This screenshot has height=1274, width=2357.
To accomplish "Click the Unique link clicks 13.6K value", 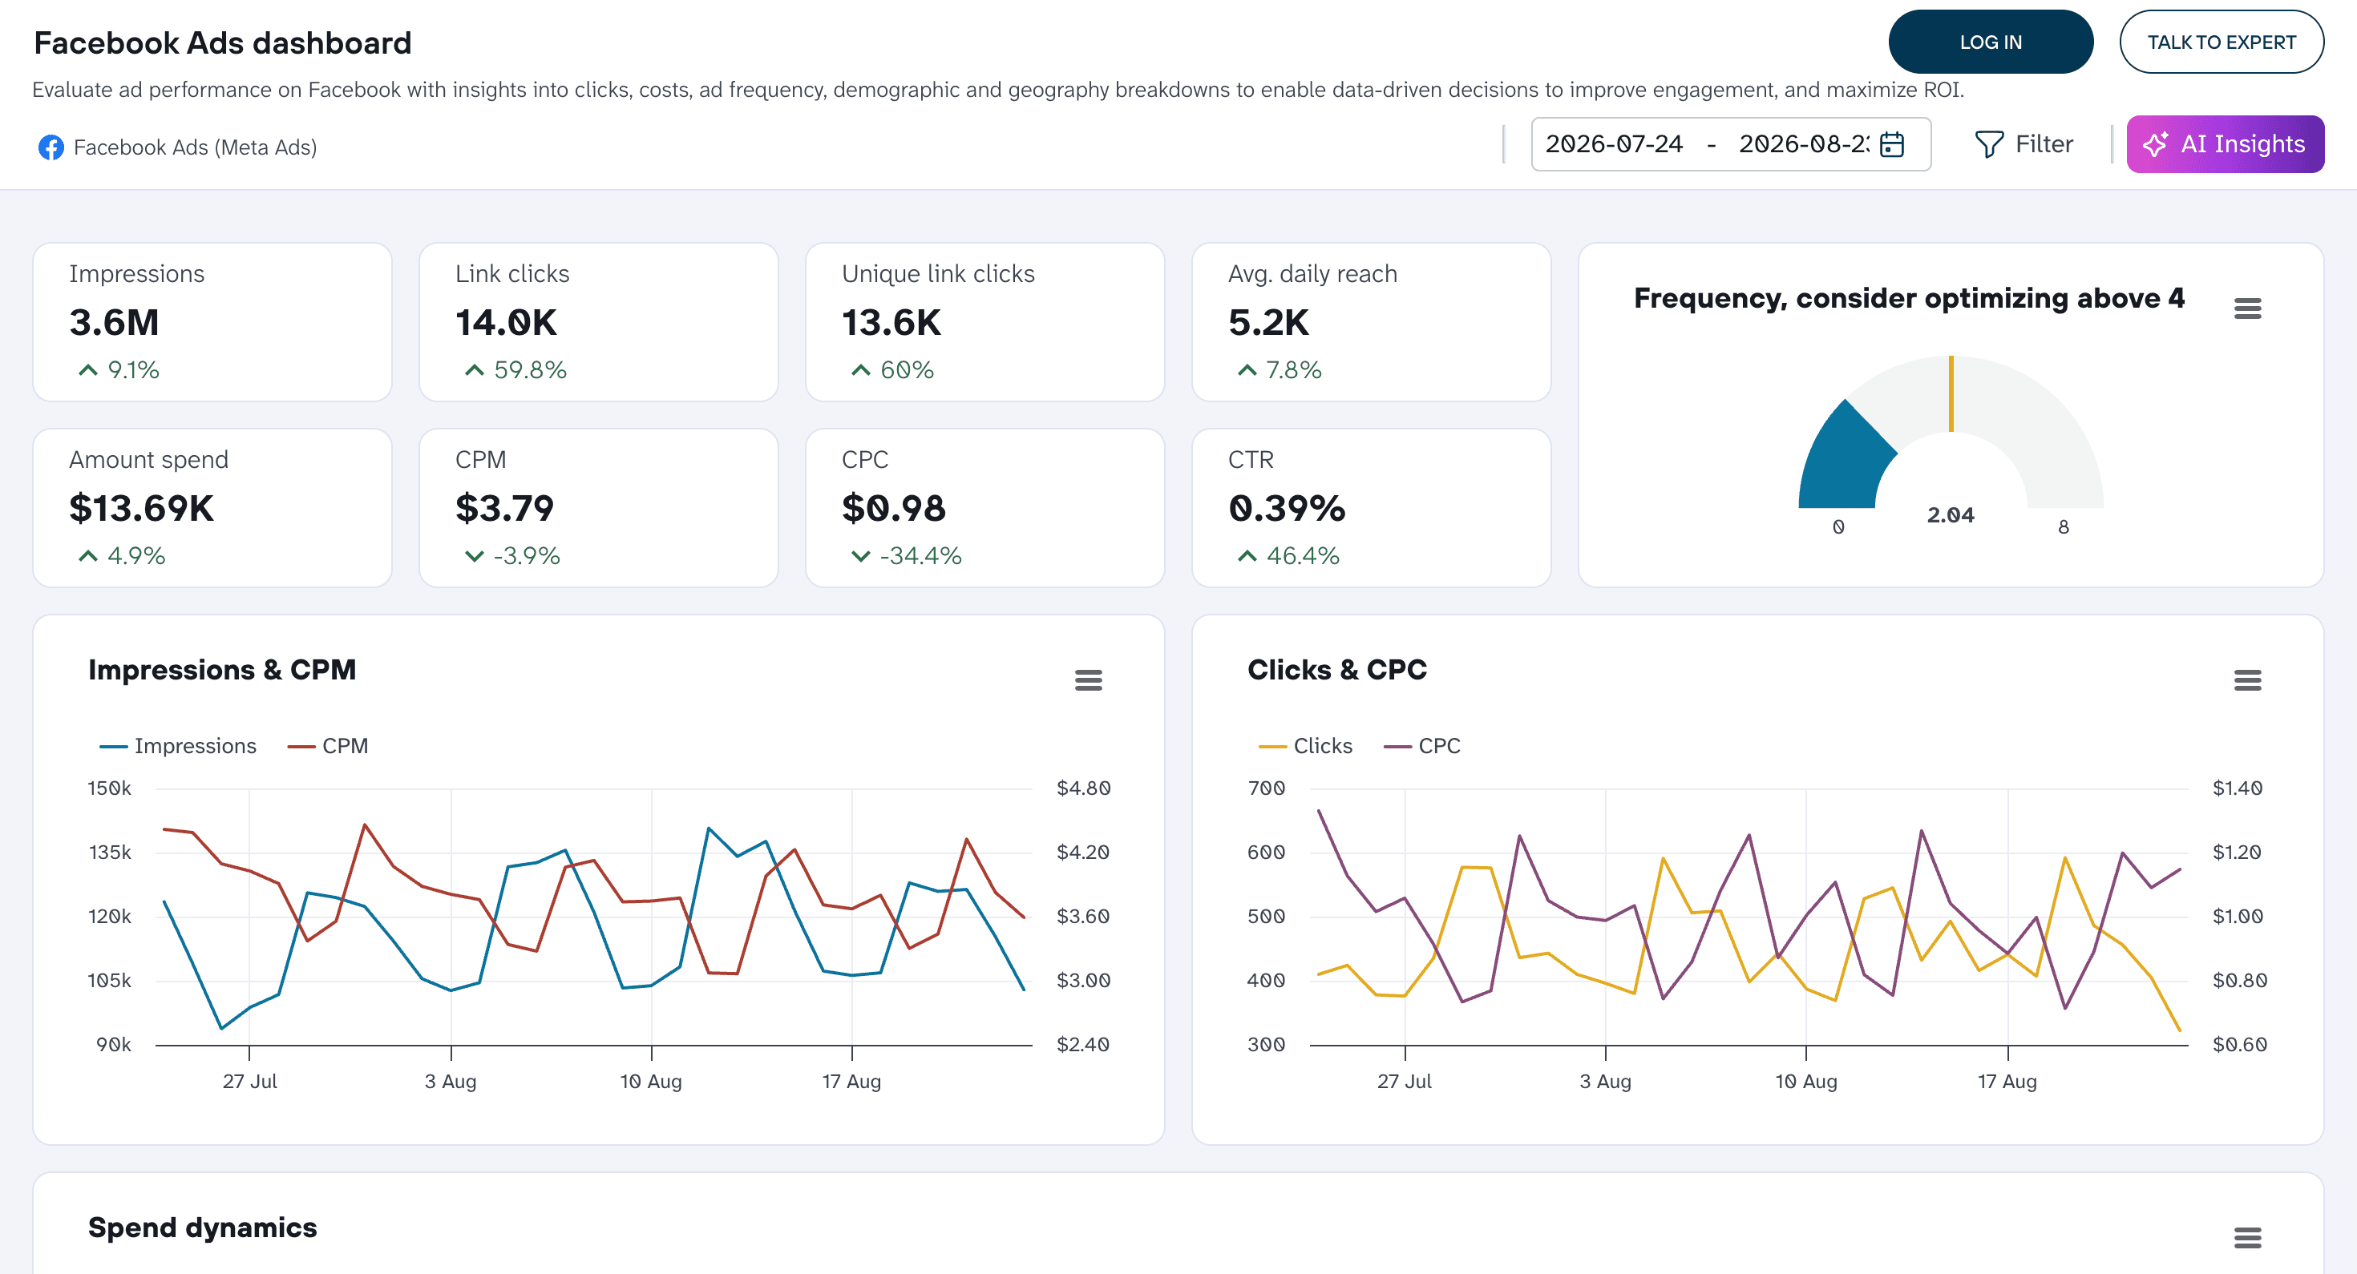I will pos(891,323).
